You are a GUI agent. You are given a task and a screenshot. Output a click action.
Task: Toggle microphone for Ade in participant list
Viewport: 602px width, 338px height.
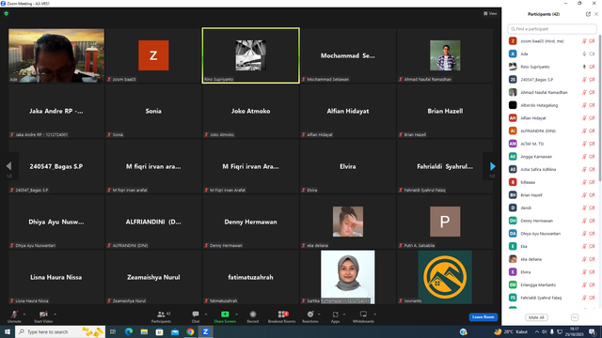coord(584,54)
